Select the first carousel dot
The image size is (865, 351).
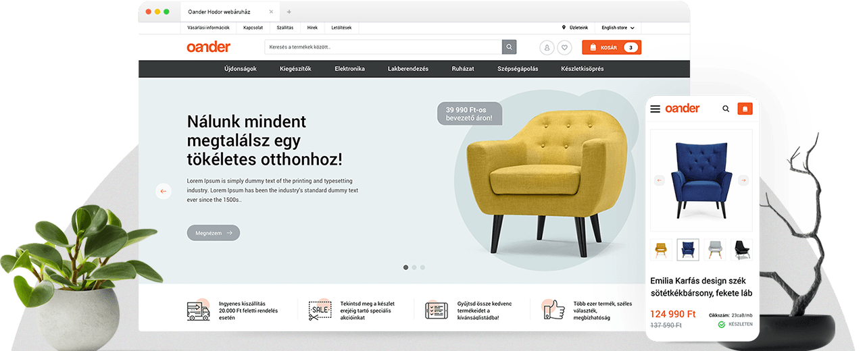tap(406, 267)
